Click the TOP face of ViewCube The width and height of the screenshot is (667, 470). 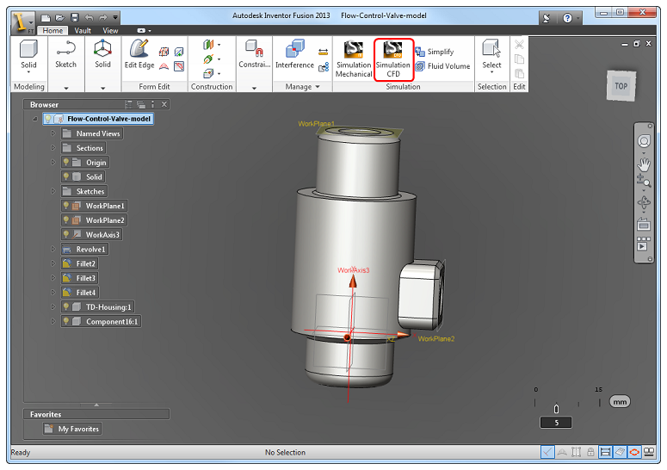(x=621, y=86)
